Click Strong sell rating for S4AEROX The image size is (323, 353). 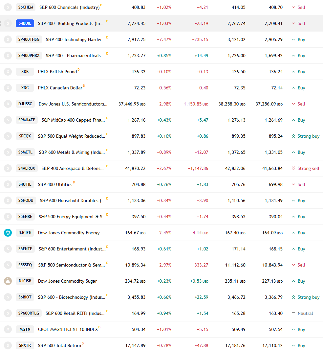point(308,168)
